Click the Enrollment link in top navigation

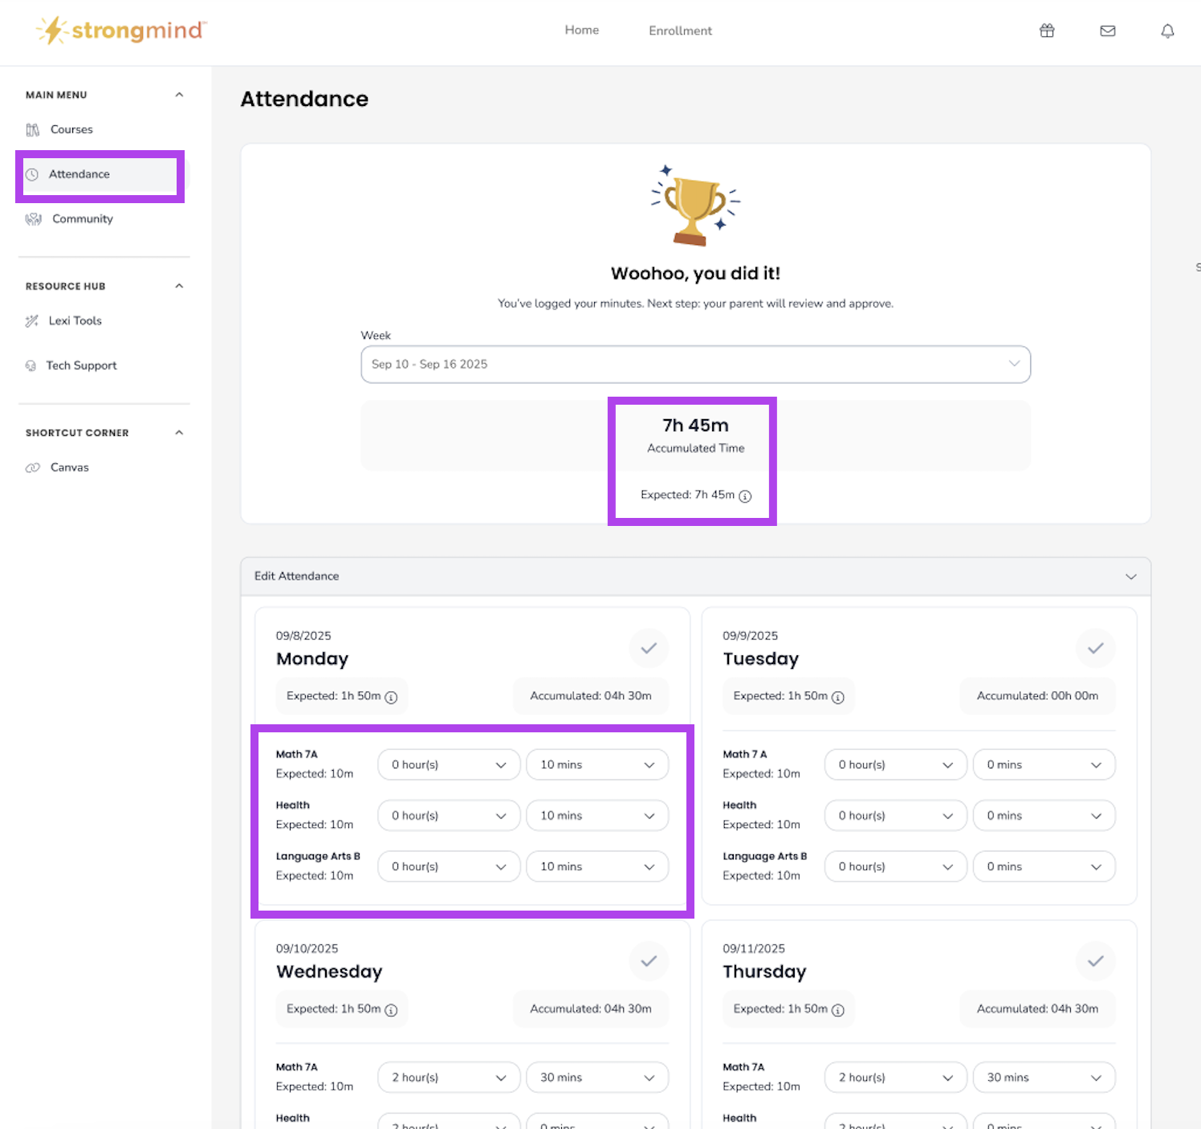(x=680, y=31)
